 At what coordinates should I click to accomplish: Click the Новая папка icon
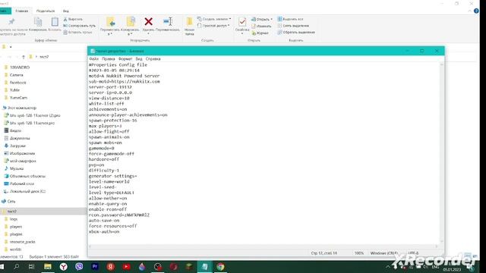[189, 22]
